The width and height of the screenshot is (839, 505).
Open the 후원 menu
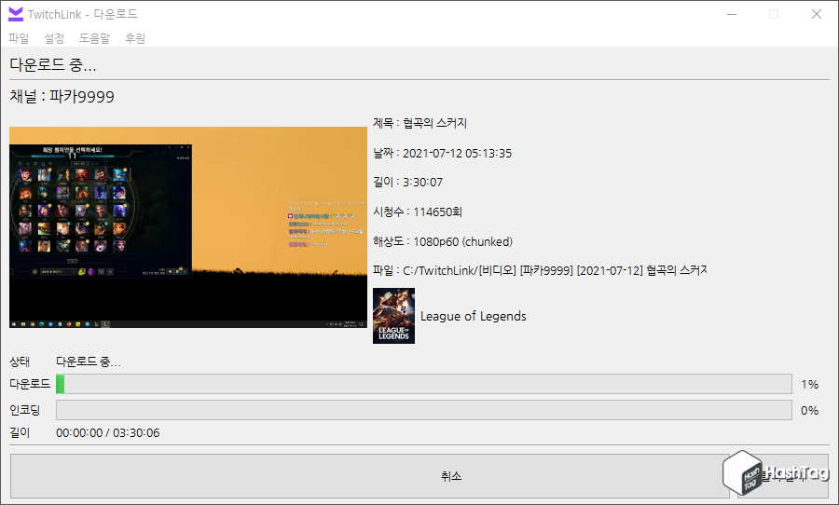click(135, 38)
